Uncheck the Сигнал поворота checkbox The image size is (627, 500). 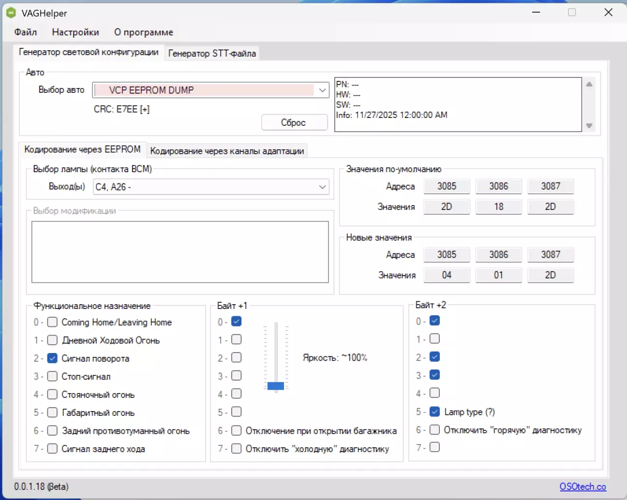[52, 358]
